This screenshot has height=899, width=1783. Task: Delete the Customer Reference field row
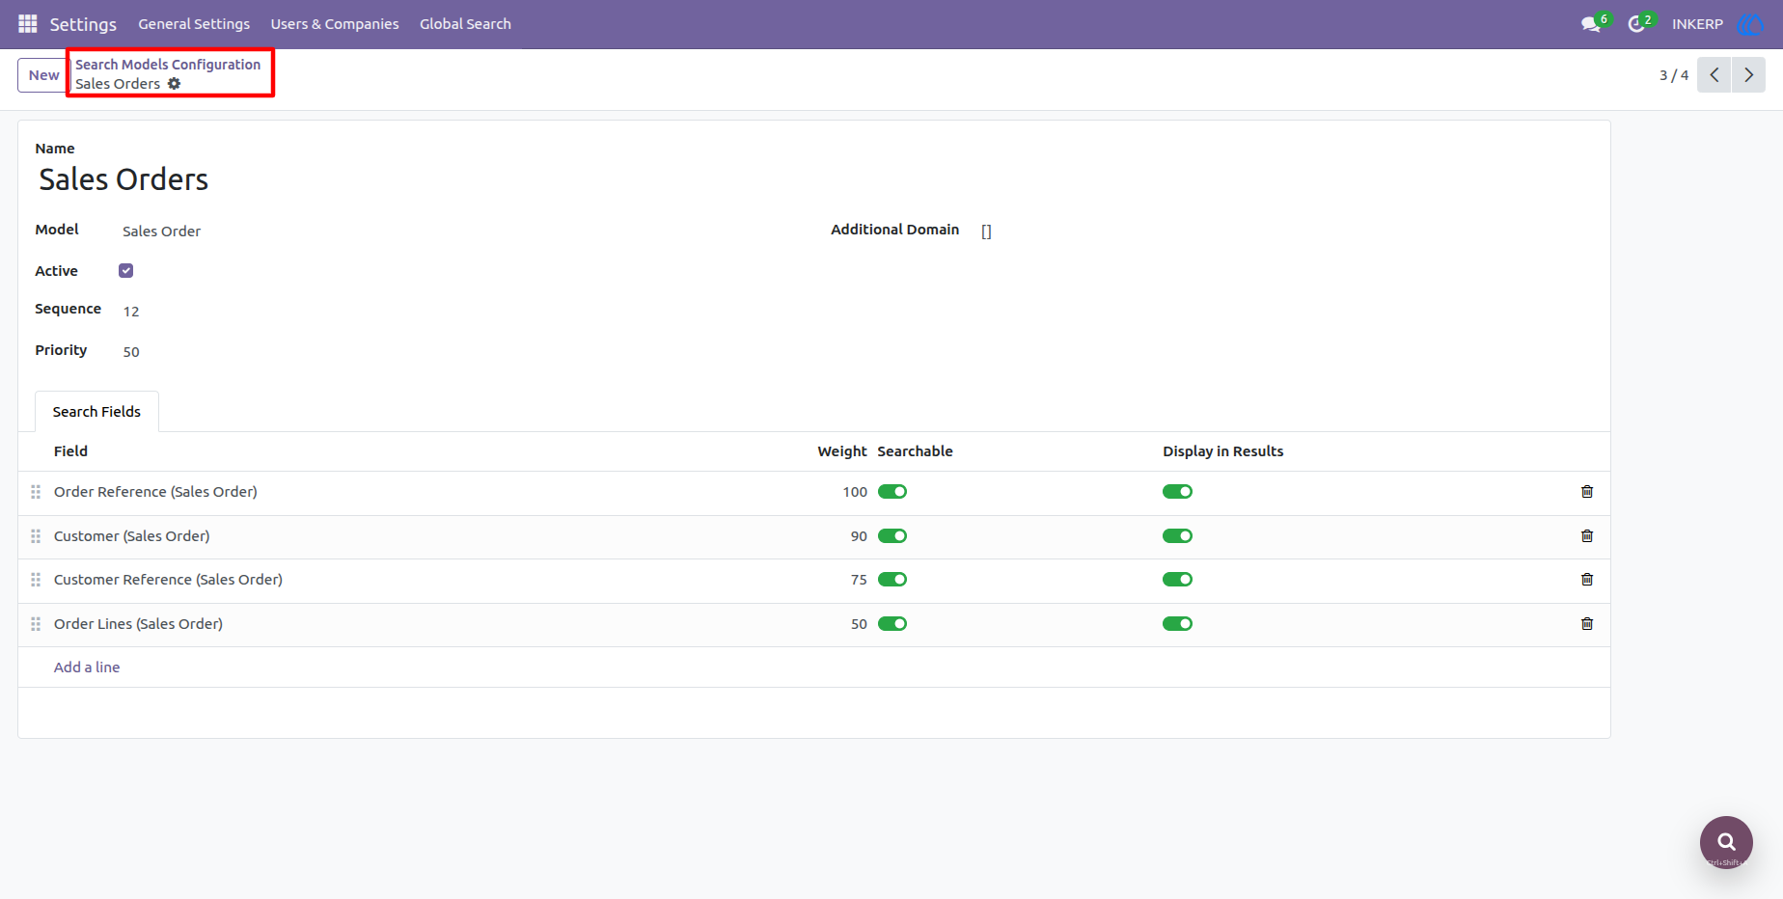pyautogui.click(x=1587, y=580)
